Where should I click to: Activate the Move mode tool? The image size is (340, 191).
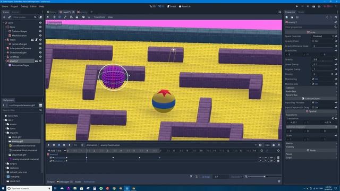click(54, 17)
